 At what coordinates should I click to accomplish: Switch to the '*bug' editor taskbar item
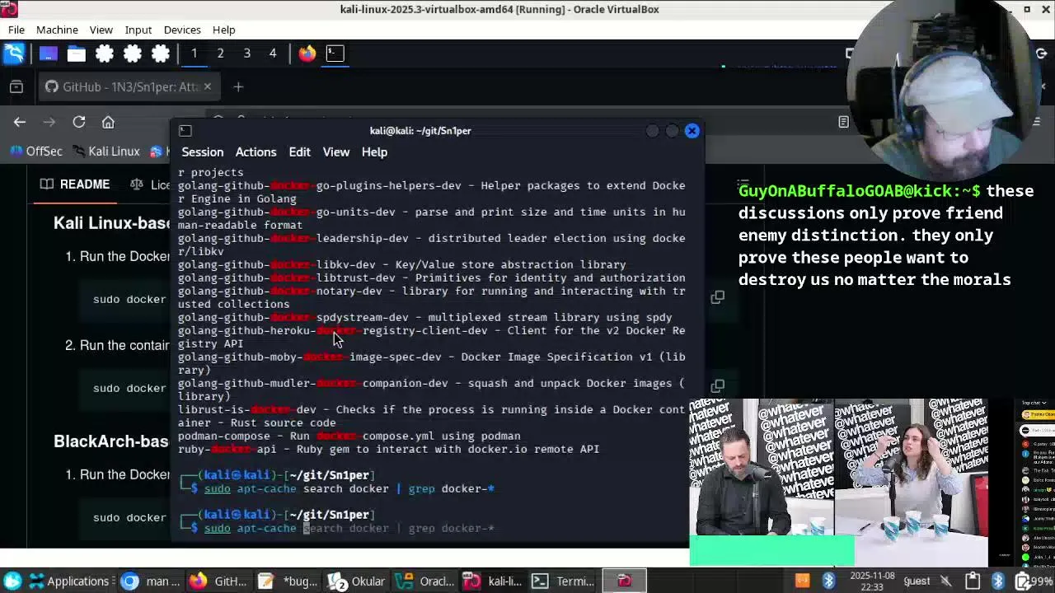click(x=287, y=581)
